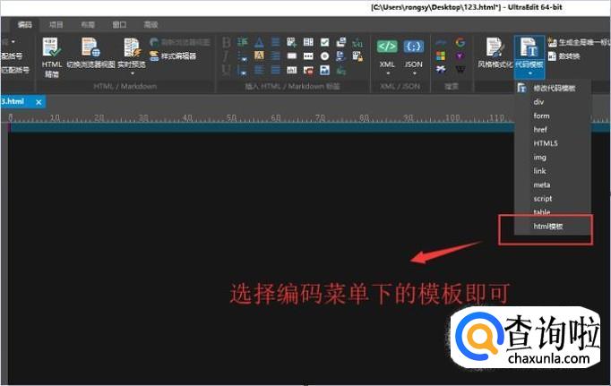Apply Italic tag with I icon

tap(226, 56)
